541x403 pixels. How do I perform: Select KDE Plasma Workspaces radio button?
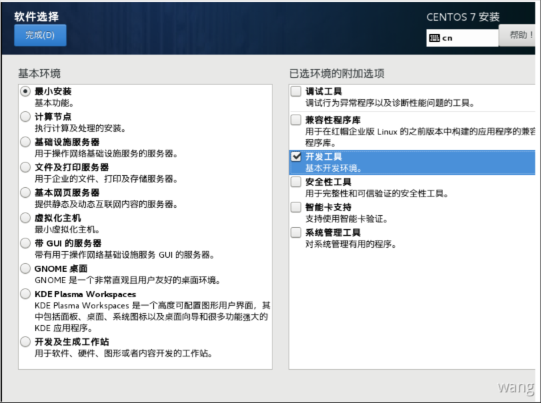coord(25,294)
